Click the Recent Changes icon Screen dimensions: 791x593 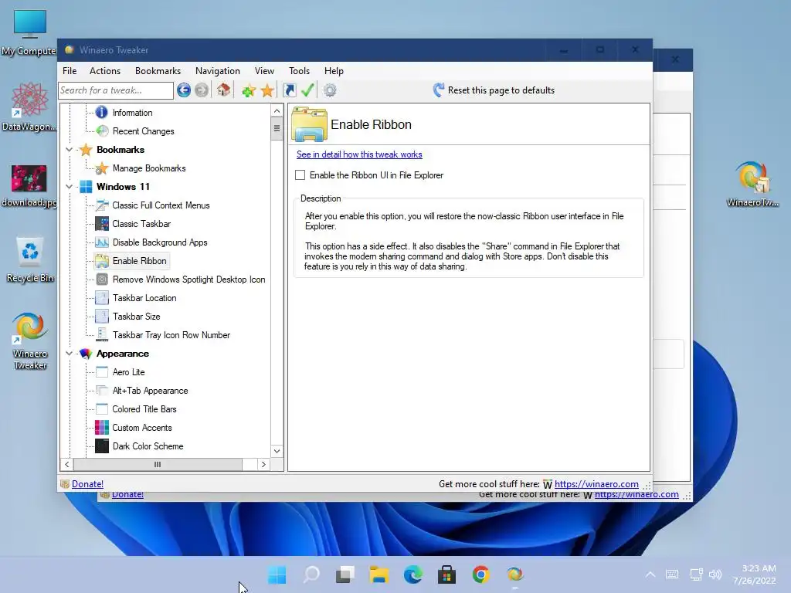(x=102, y=130)
